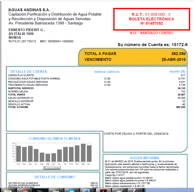Click the R.U.T. 61.808.000 - 5 line

pyautogui.click(x=151, y=15)
